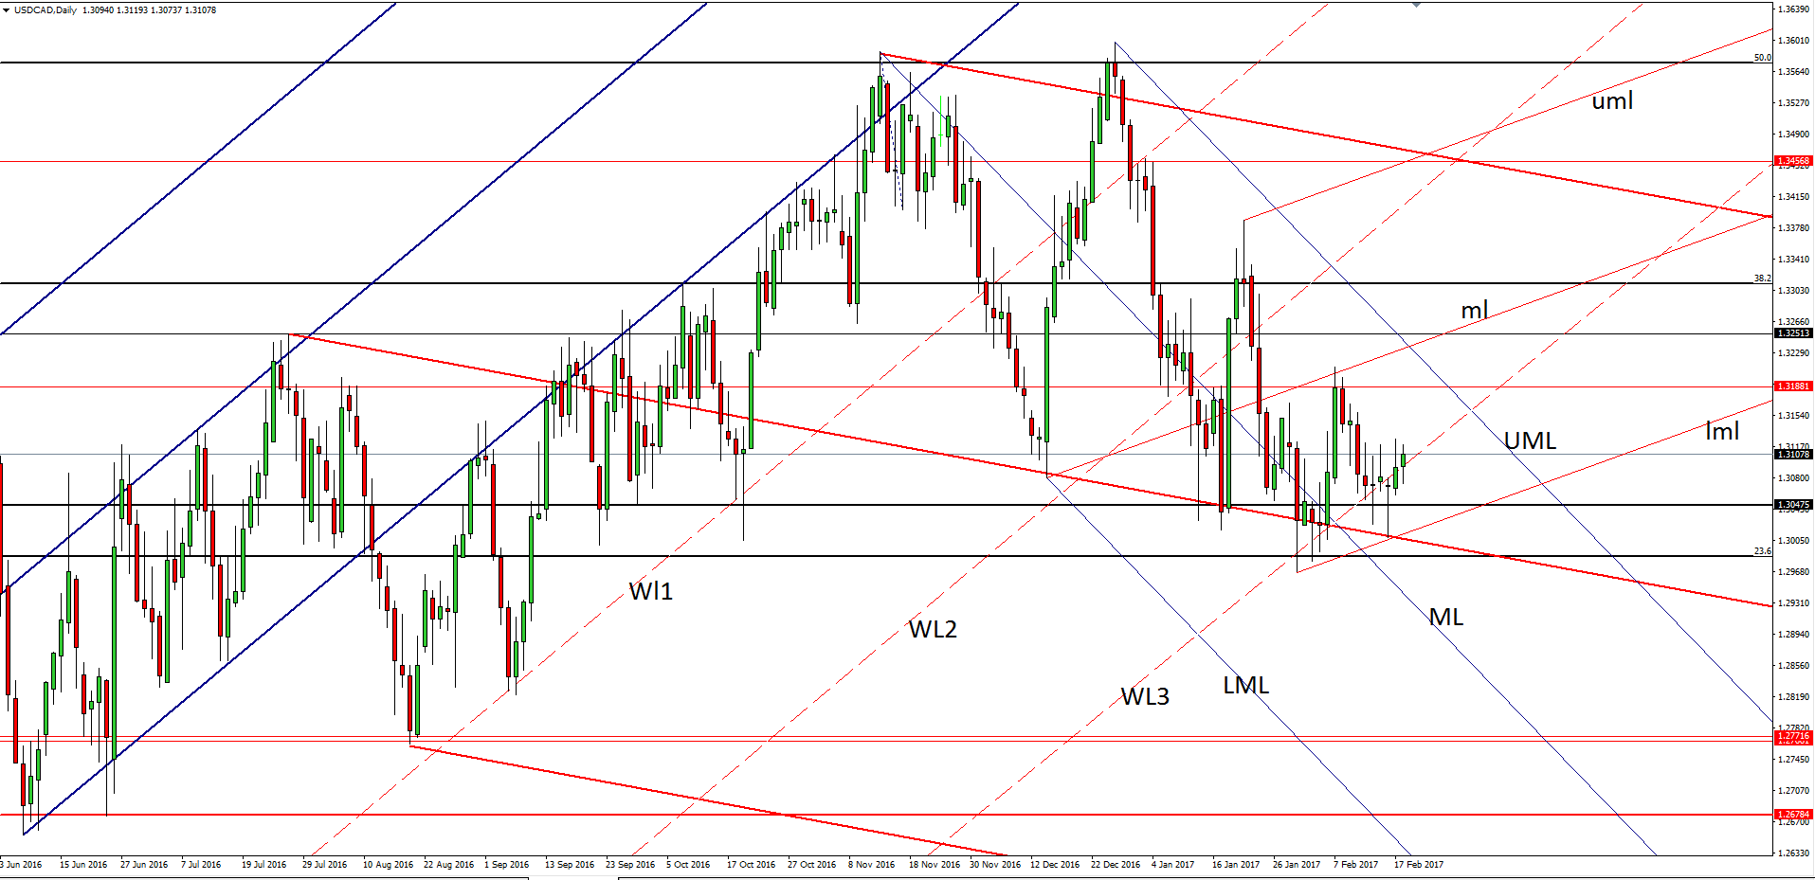Select the 'Wl1' warning line label

650,591
